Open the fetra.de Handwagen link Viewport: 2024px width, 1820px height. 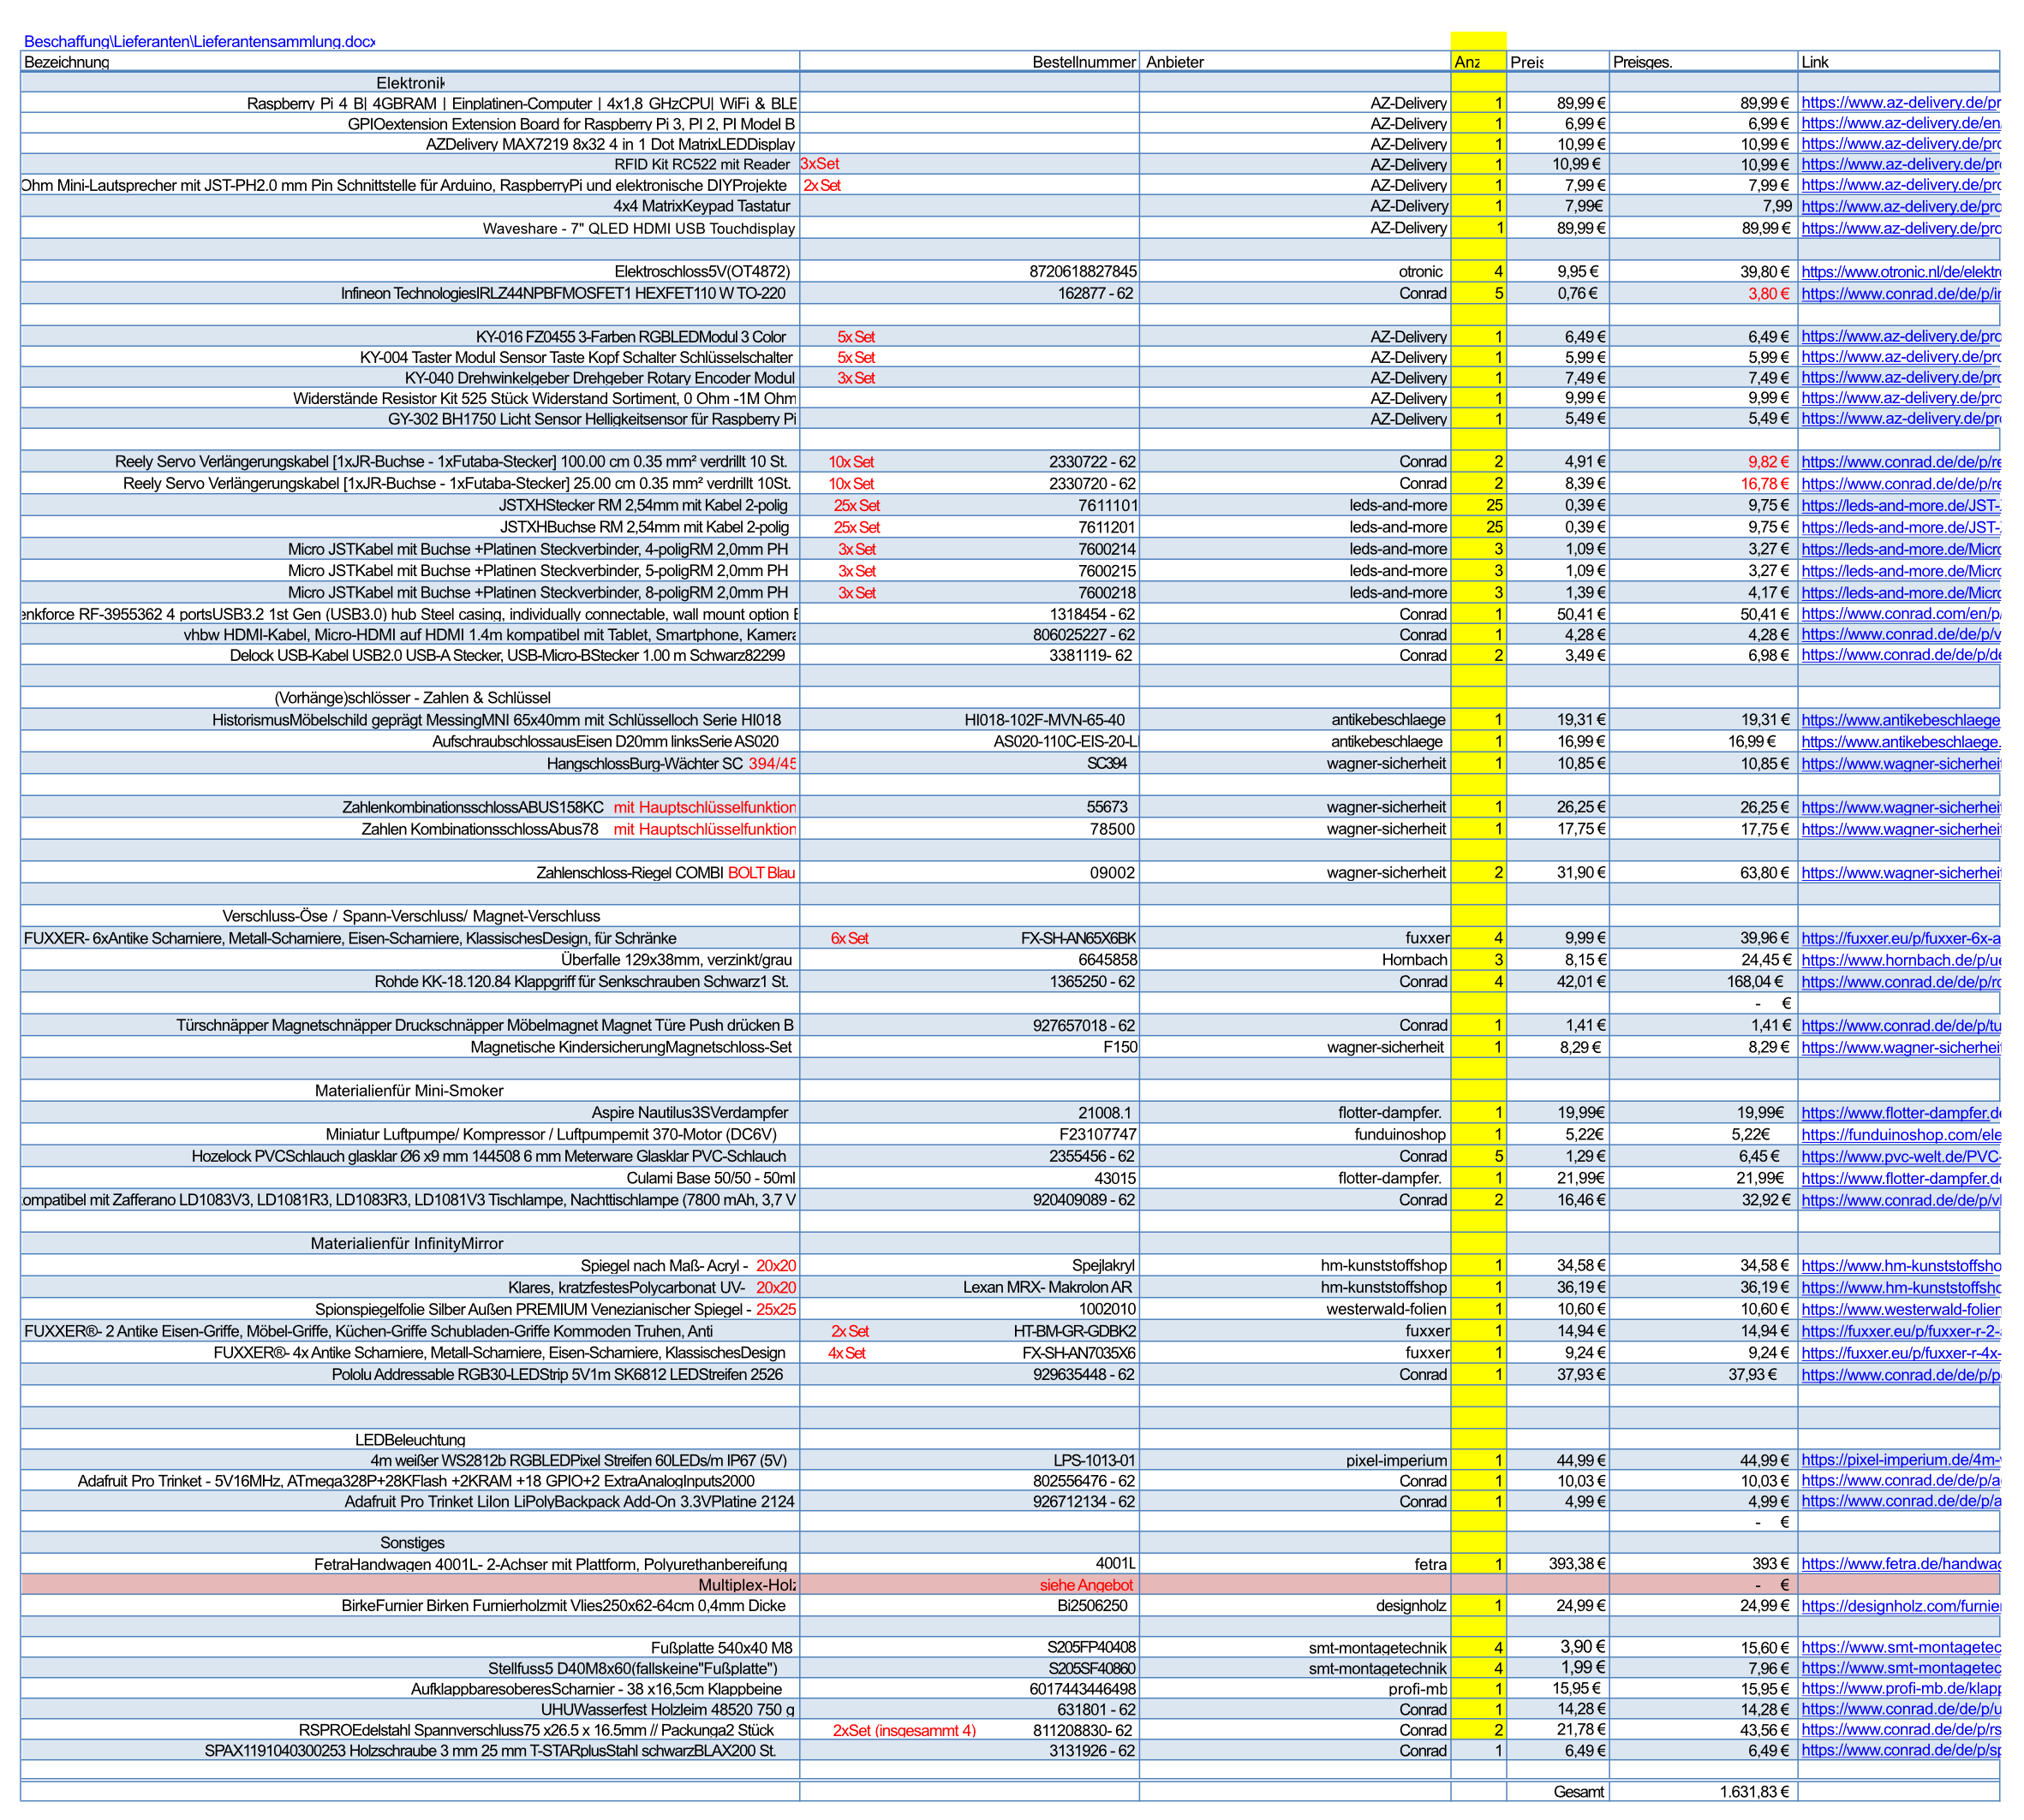click(x=1899, y=1564)
